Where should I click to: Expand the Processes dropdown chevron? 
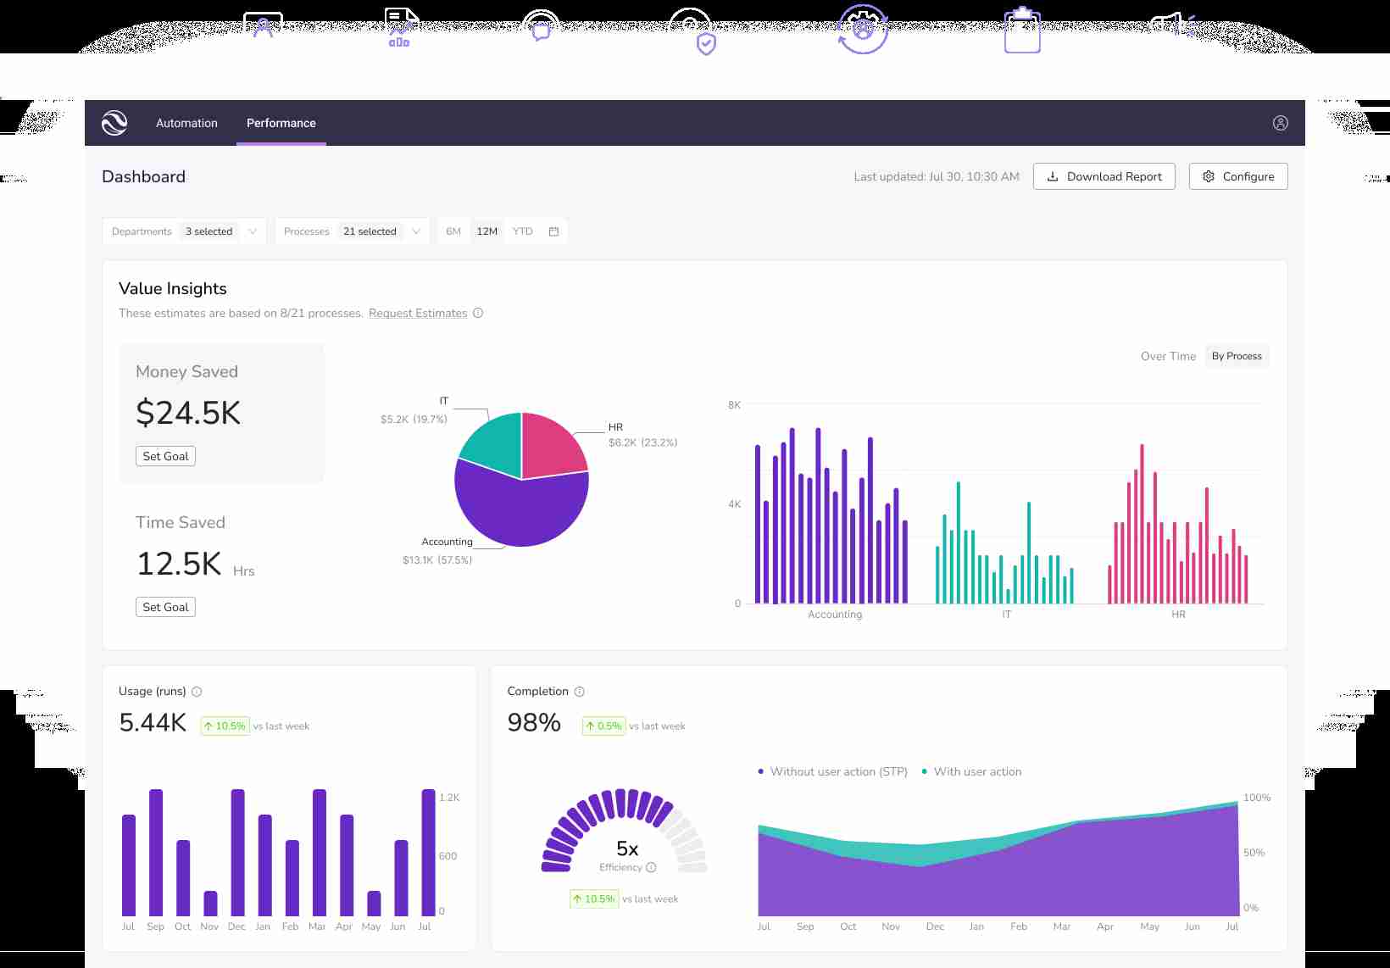(x=416, y=231)
